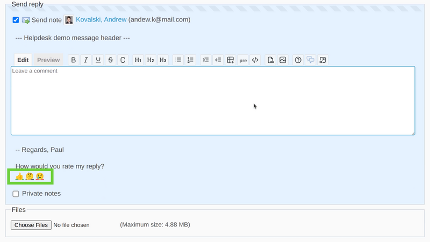The height and width of the screenshot is (242, 430).
Task: Insert a bulleted list
Action: (178, 60)
